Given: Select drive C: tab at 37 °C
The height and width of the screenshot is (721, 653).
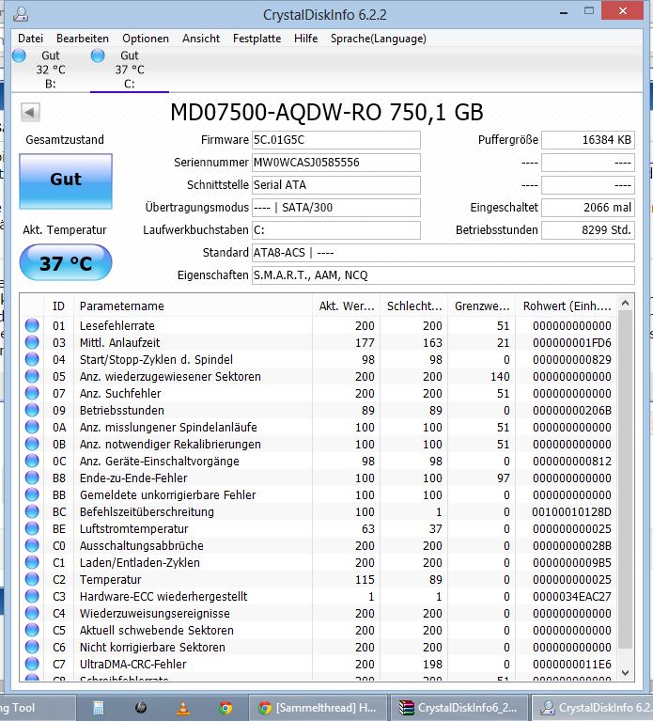Looking at the screenshot, I should coord(130,69).
